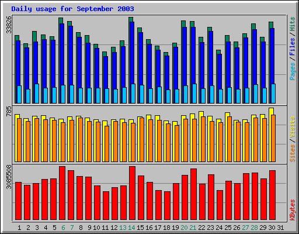Click the KBytes legend label
Screen dimensions: 299x234
(292, 210)
